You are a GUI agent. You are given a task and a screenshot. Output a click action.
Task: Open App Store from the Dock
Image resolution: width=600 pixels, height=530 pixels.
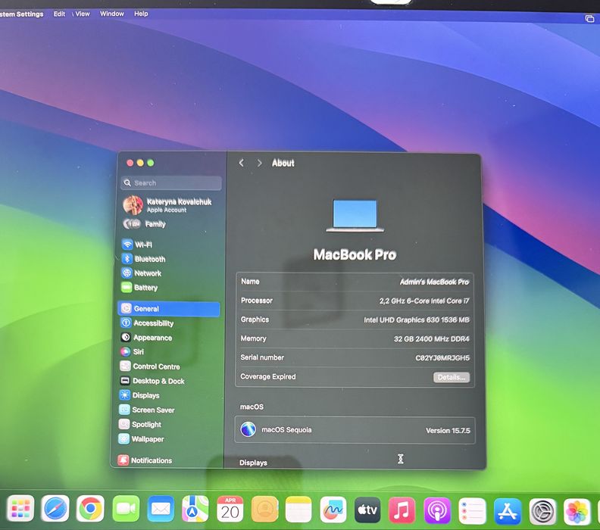point(508,511)
